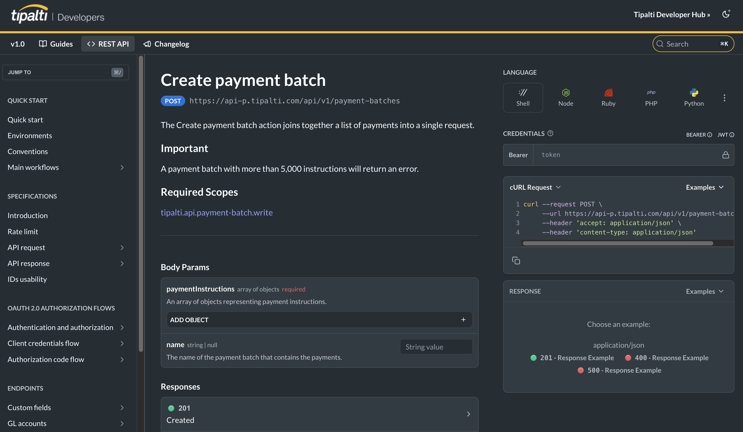
Task: Open IDs usability page
Action: (x=27, y=279)
